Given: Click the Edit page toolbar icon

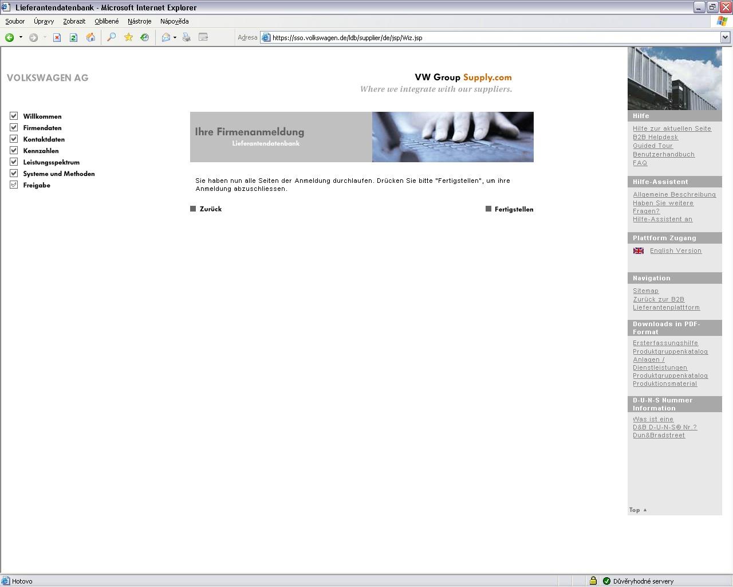Looking at the screenshot, I should (x=203, y=37).
